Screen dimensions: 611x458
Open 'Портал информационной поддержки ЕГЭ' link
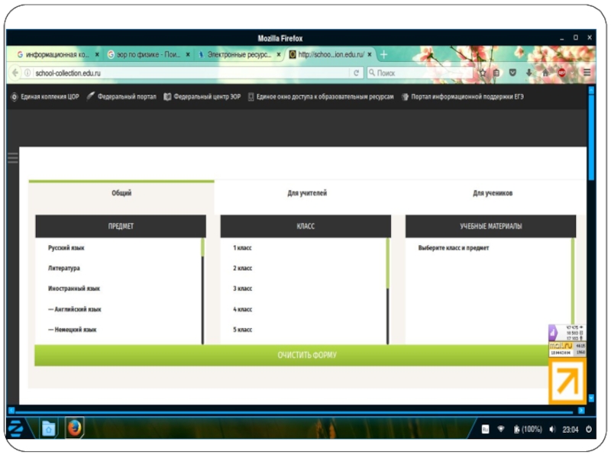[463, 97]
